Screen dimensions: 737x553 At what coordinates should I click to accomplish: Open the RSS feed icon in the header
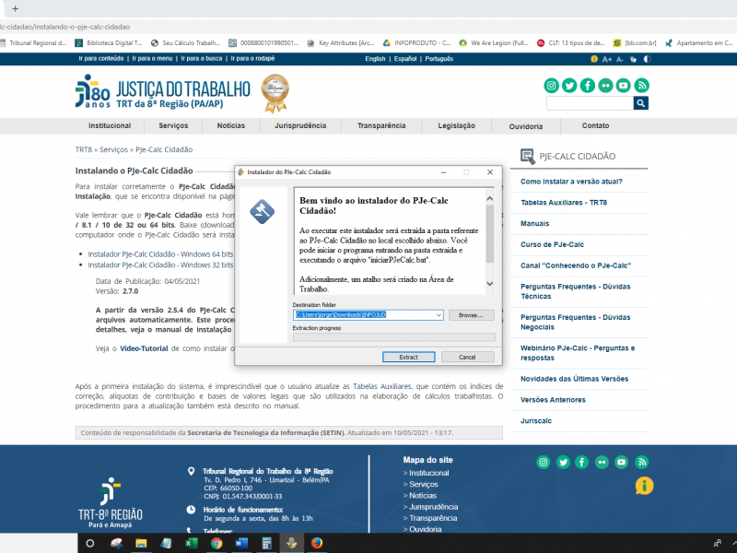coord(641,86)
